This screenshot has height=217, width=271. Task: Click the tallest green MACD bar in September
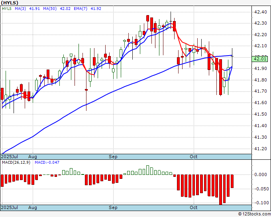[147, 170]
